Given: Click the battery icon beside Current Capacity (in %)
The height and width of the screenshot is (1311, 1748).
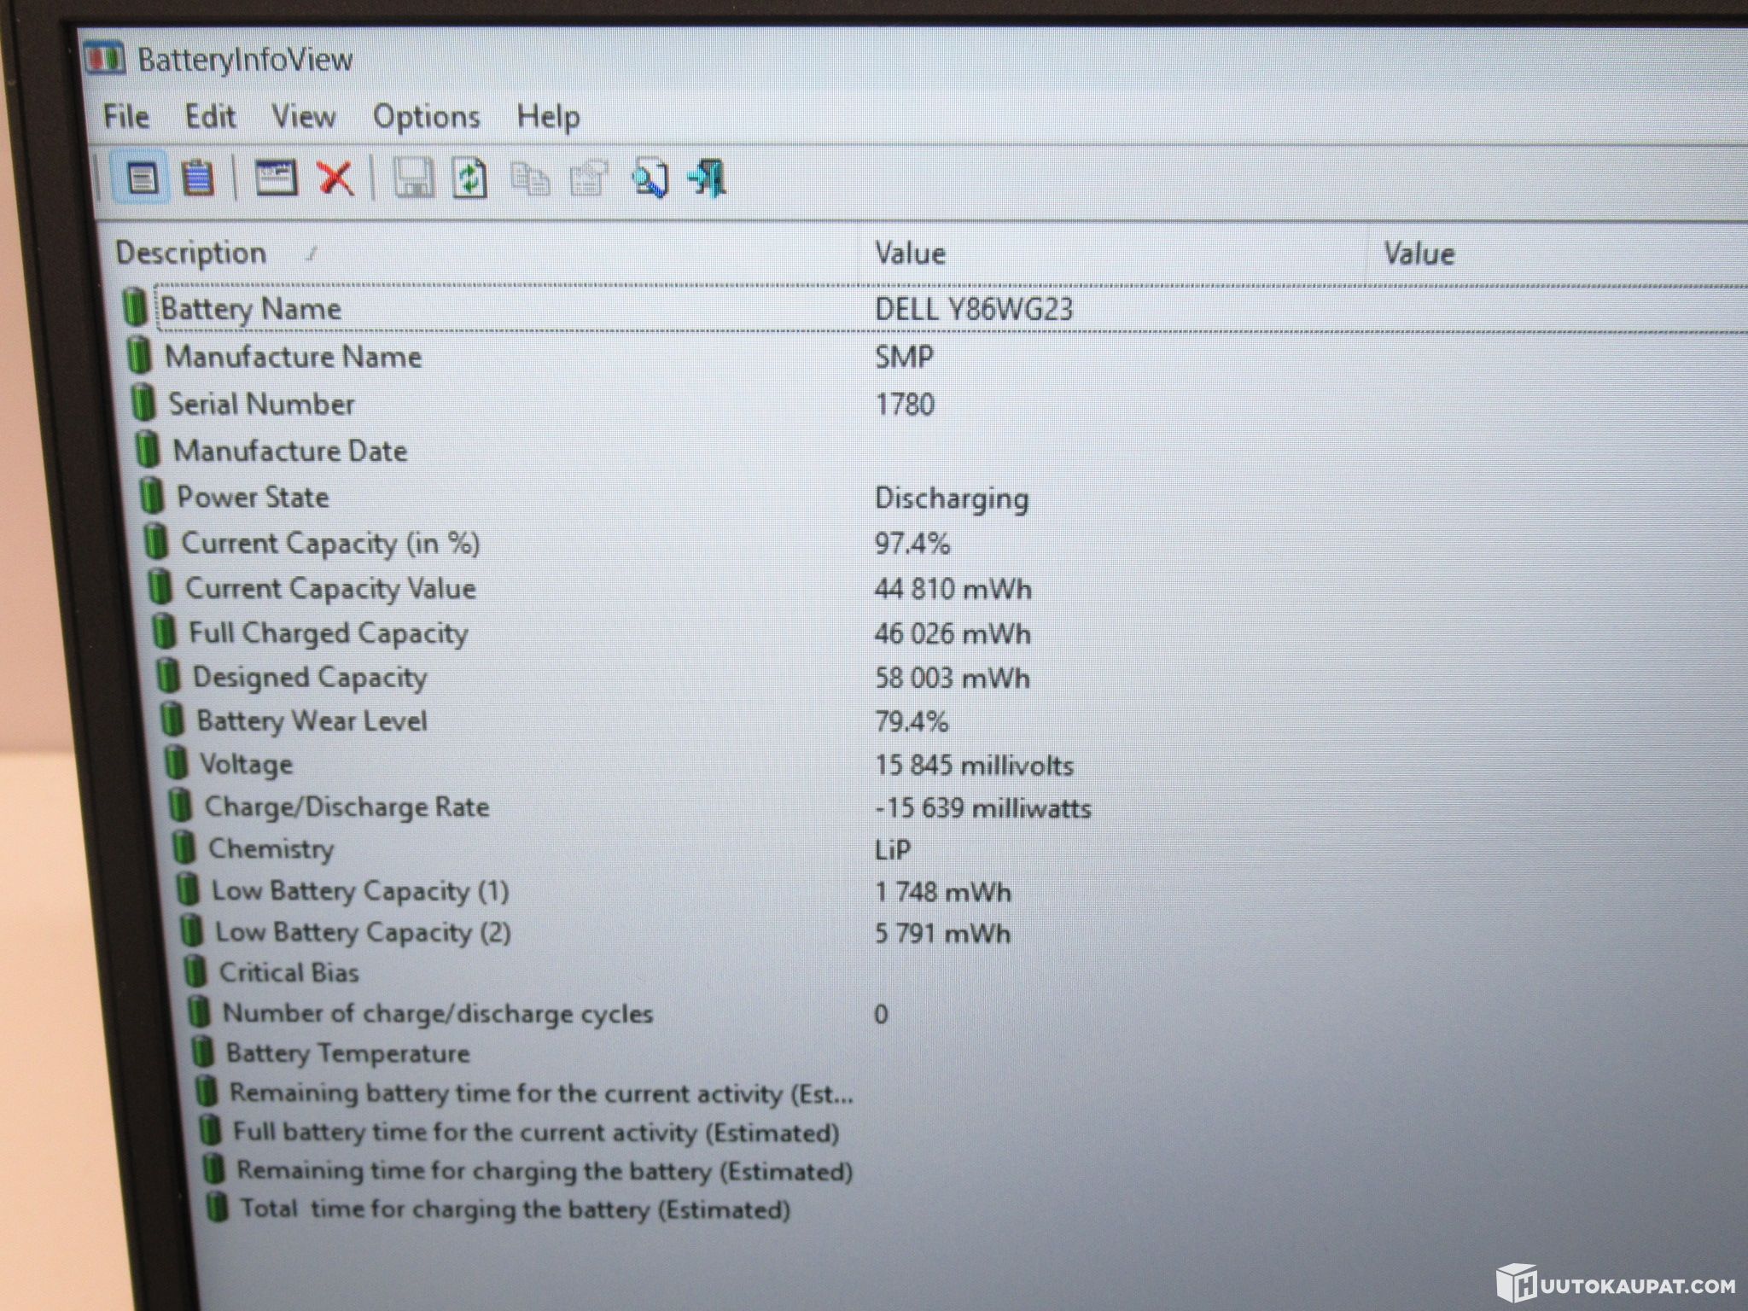Looking at the screenshot, I should tap(156, 540).
